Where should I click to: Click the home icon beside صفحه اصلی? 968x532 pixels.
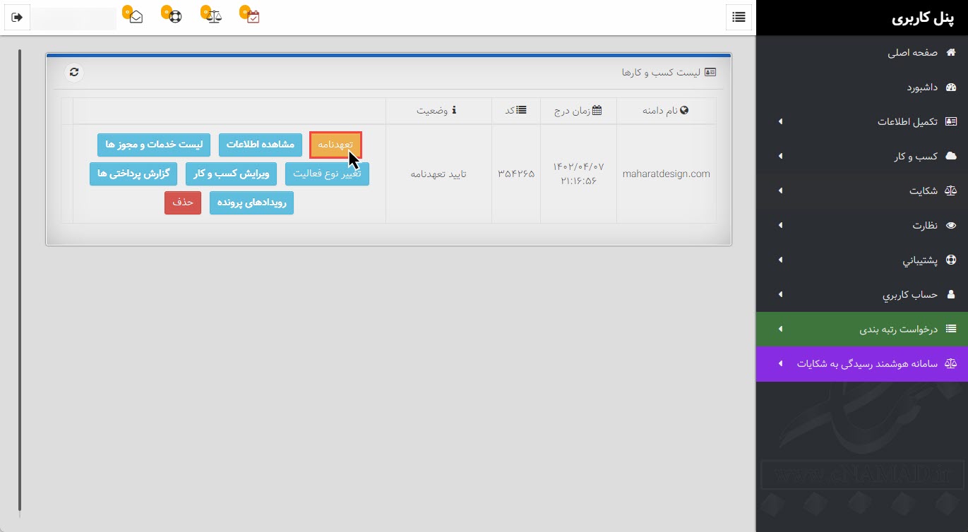(950, 53)
